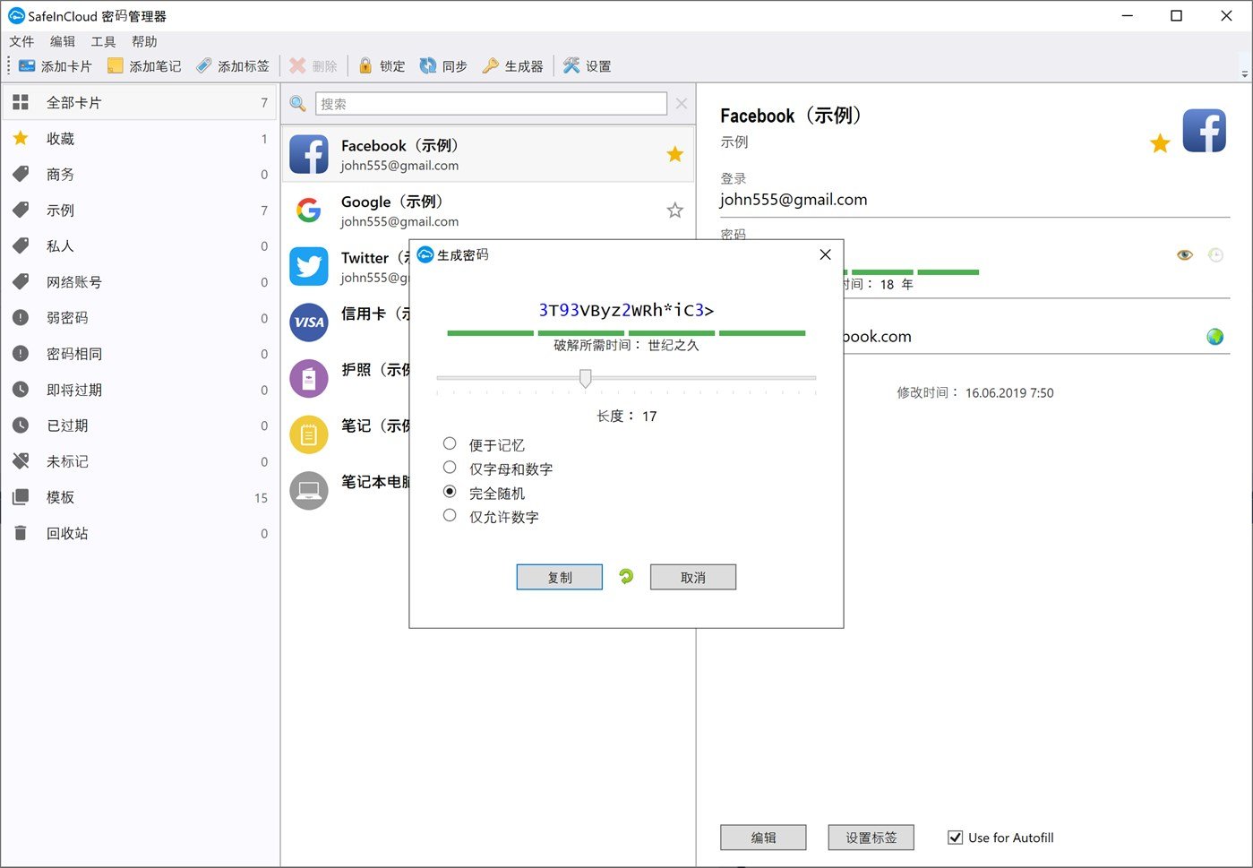The image size is (1253, 868).
Task: Open facebook.com via the globe icon
Action: point(1214,337)
